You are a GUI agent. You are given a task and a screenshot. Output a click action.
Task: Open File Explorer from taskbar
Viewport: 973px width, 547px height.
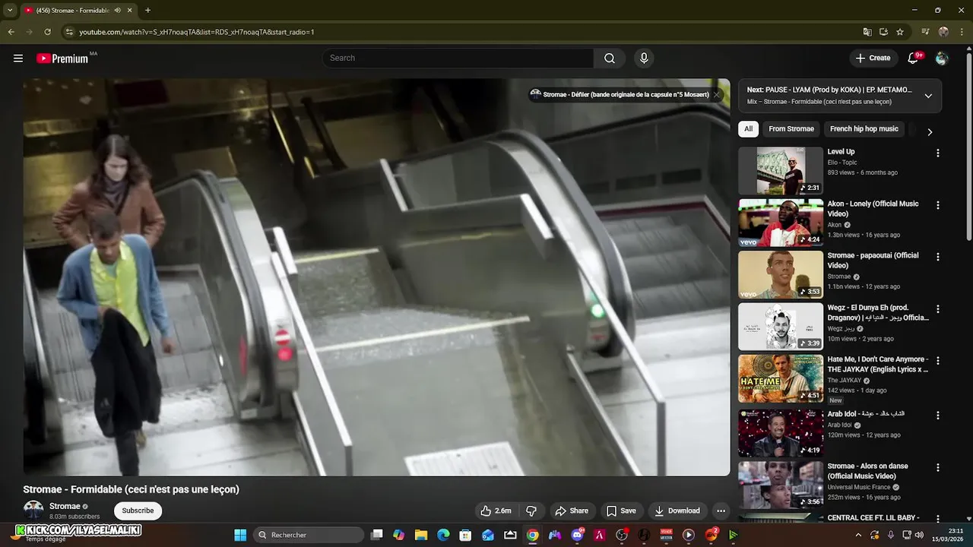421,535
